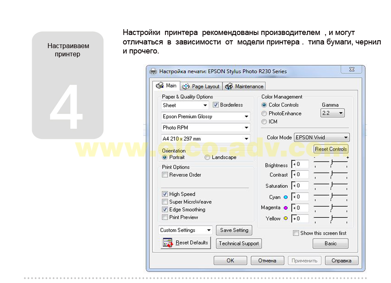Open the Custom Settings dropdown
Viewport: 391px width, 283px height.
[185, 230]
